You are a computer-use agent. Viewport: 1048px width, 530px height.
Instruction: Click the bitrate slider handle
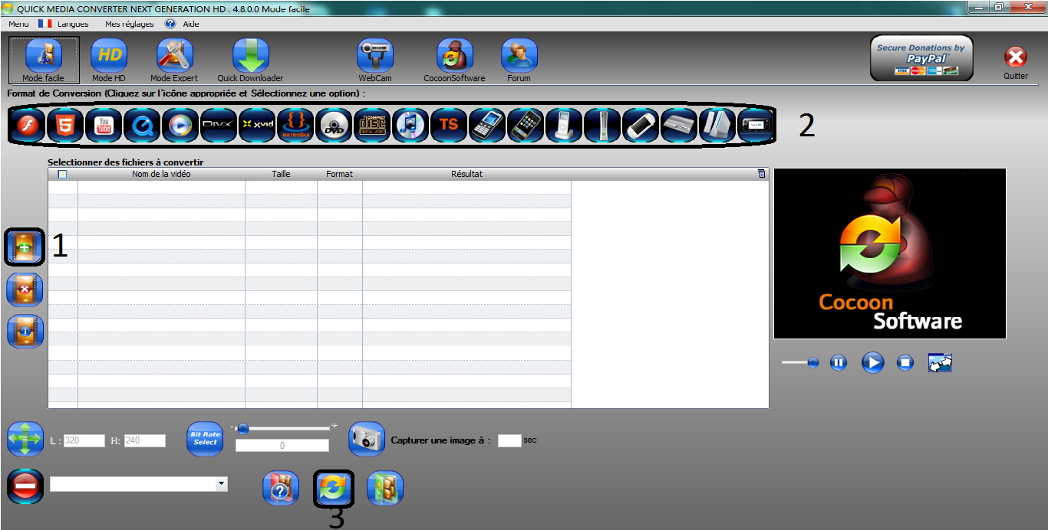coord(242,429)
